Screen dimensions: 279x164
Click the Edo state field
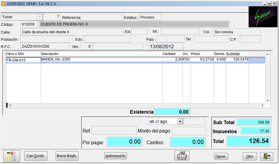tap(107, 39)
